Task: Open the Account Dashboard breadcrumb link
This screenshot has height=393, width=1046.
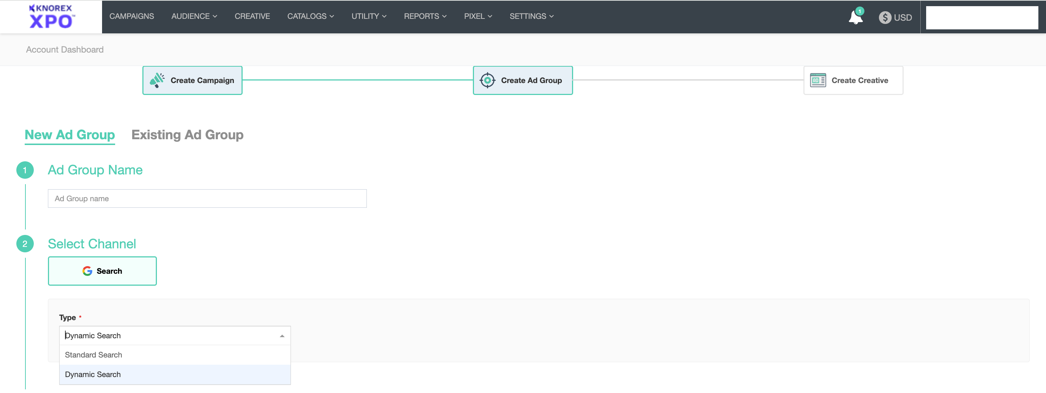Action: point(65,49)
